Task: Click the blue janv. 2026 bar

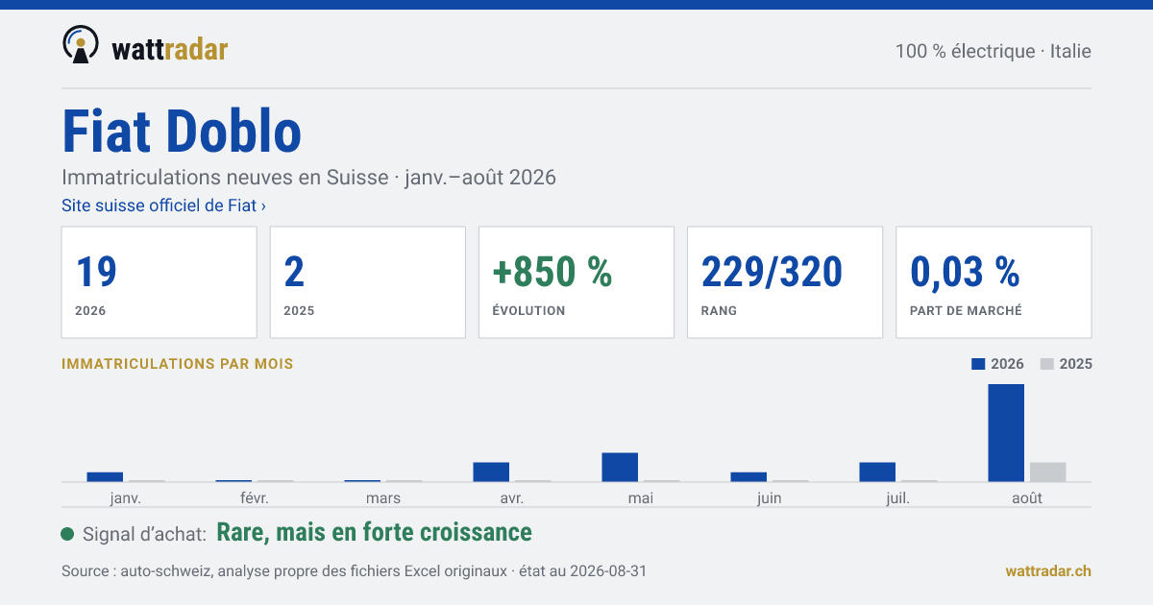Action: 105,477
